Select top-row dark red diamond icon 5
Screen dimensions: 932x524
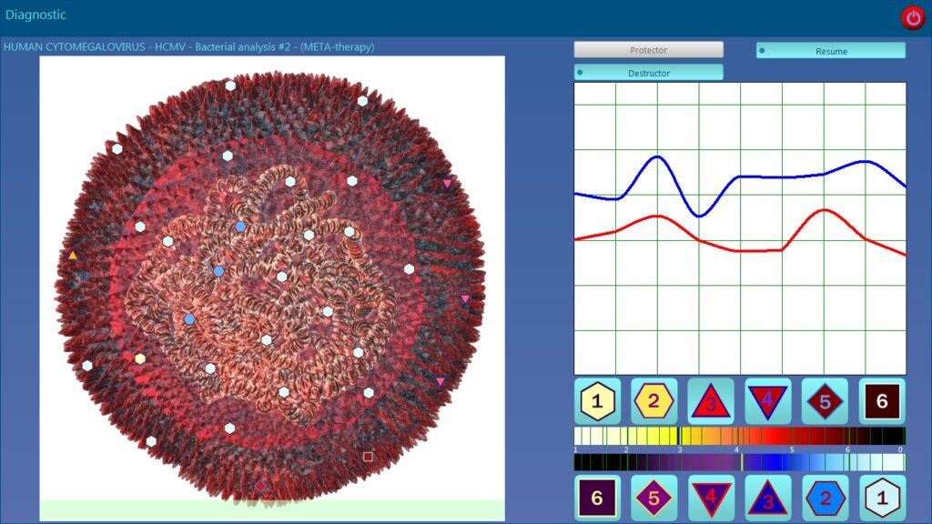pyautogui.click(x=825, y=401)
